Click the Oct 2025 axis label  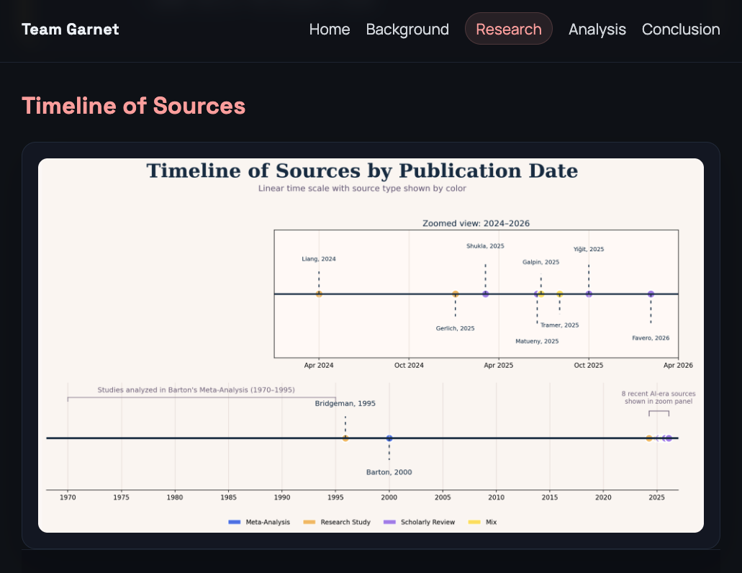pos(589,365)
